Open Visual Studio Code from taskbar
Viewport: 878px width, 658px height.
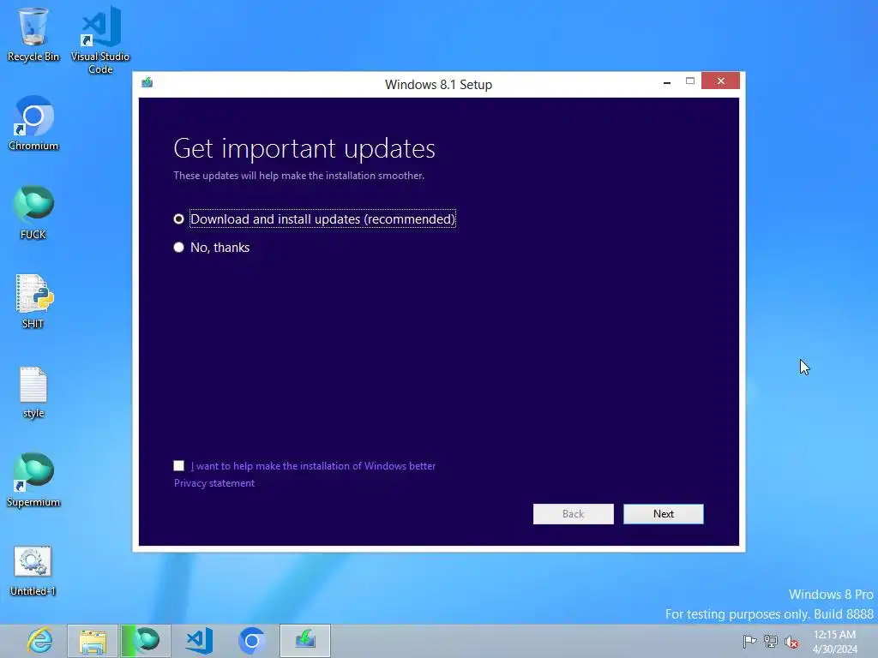click(199, 641)
